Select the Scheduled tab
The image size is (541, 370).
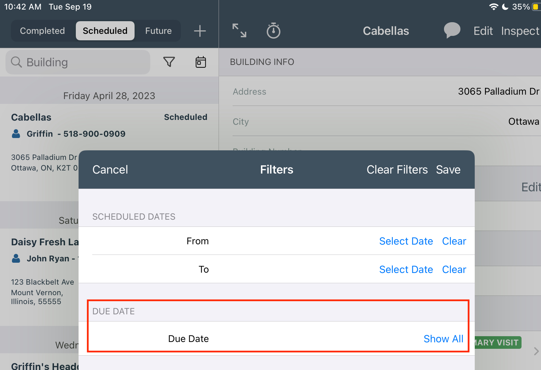point(105,31)
